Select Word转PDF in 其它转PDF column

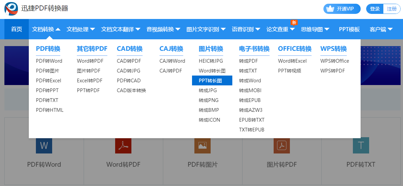(x=90, y=61)
